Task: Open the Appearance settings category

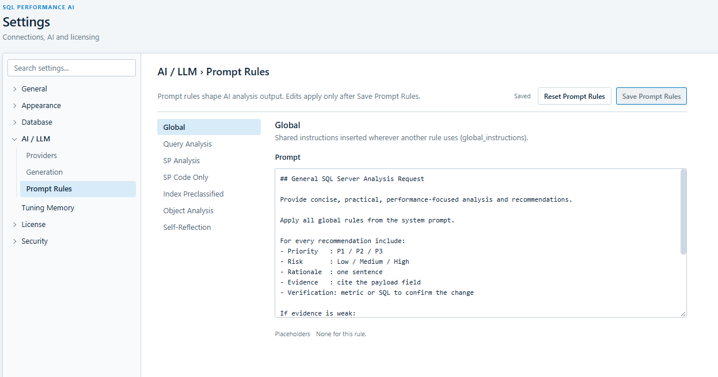Action: (x=41, y=106)
